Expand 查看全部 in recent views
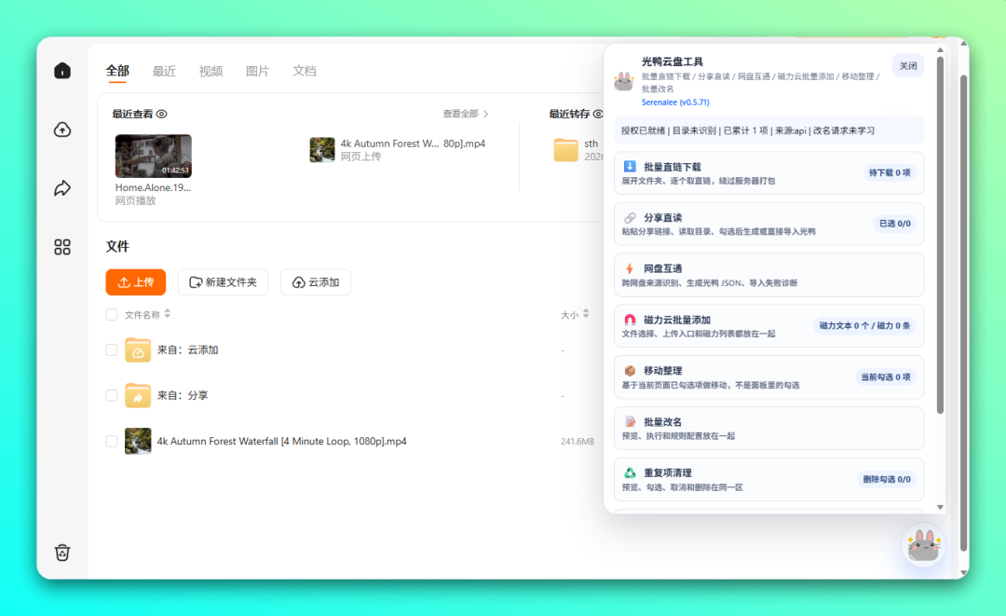This screenshot has width=1006, height=616. [x=466, y=114]
